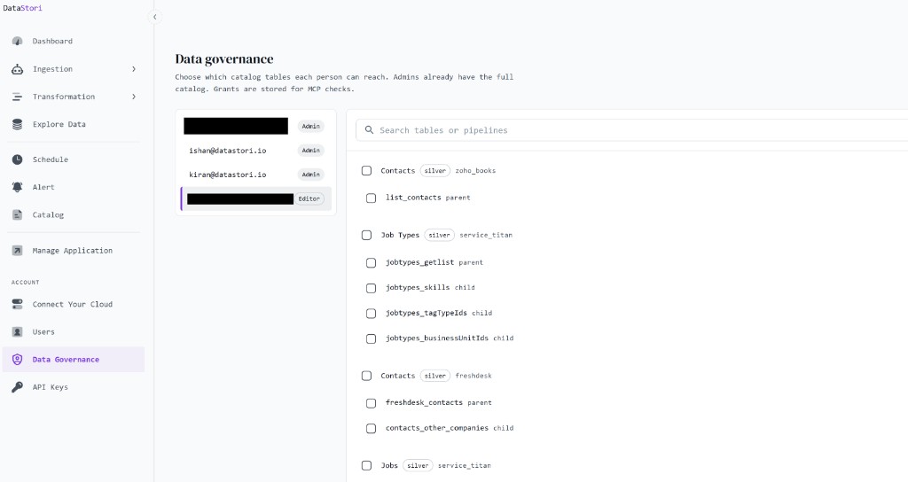Viewport: 908px width, 482px height.
Task: Check the zoho_books Contacts group checkbox
Action: [366, 171]
